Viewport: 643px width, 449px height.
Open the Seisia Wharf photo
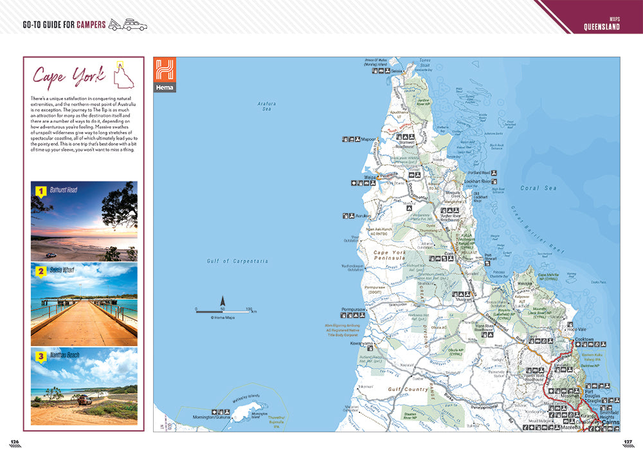84,304
